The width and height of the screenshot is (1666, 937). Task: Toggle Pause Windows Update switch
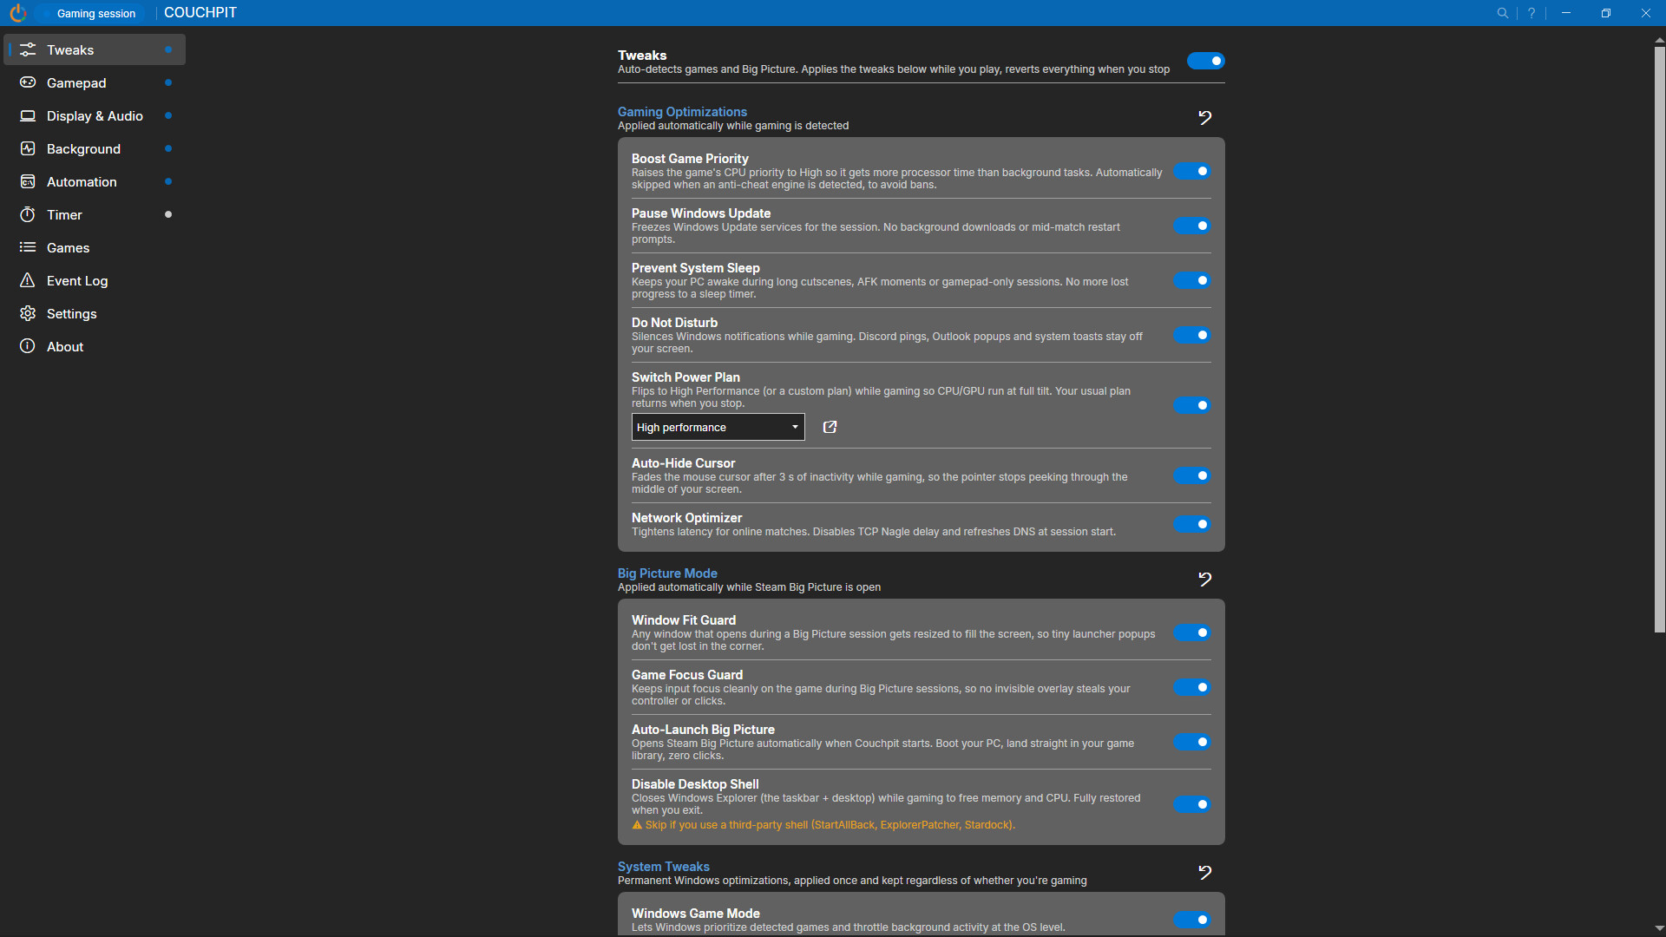[1192, 226]
